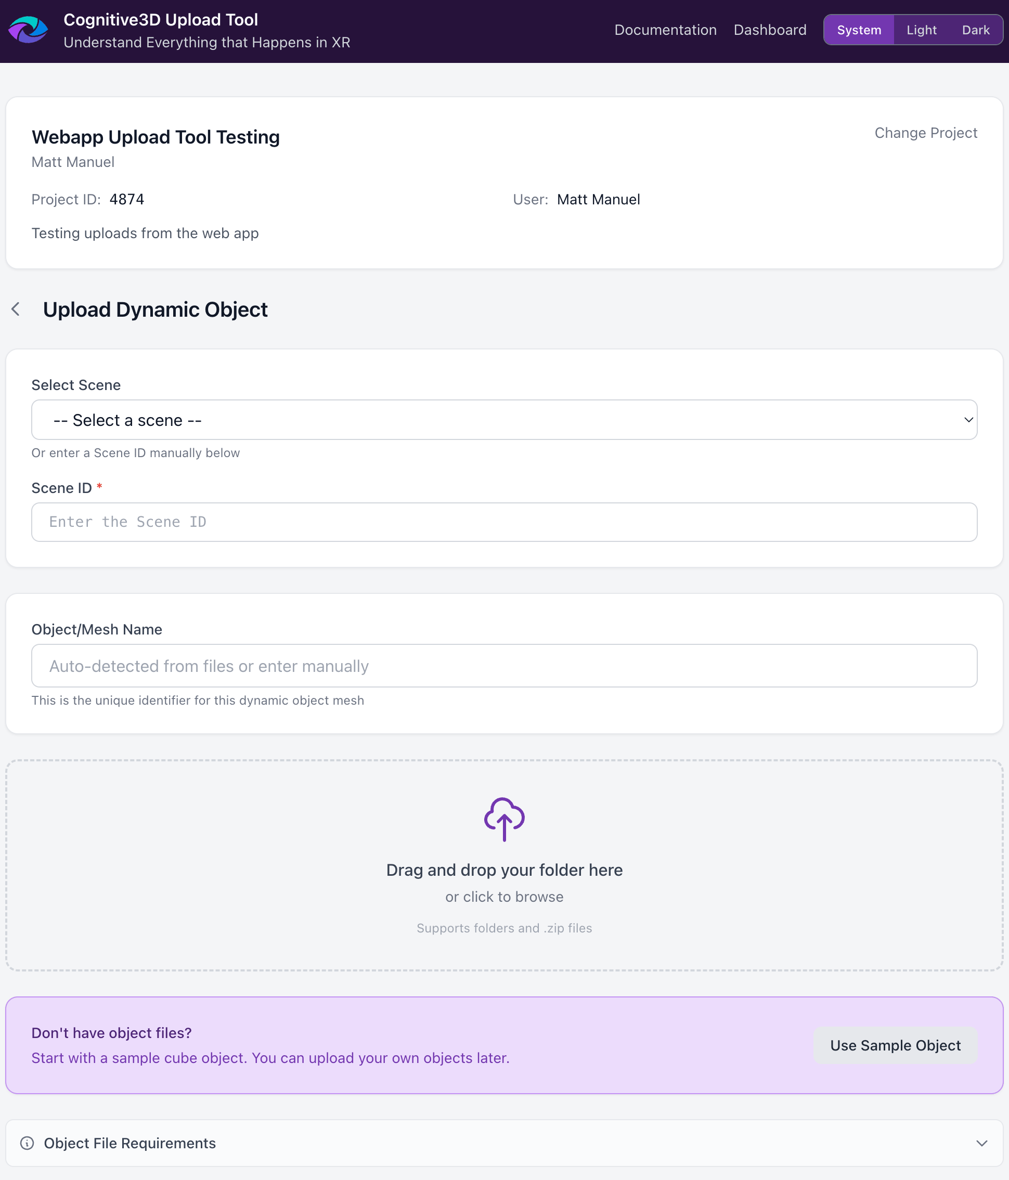
Task: Enable the System theme mode
Action: [x=858, y=30]
